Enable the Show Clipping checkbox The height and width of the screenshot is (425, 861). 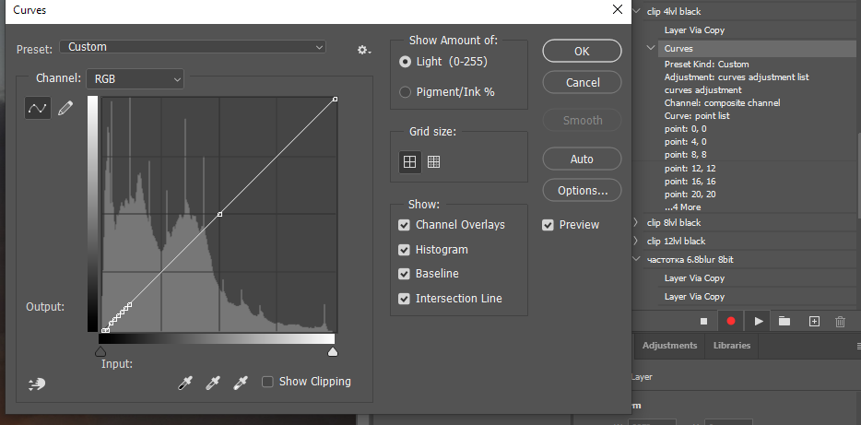tap(267, 382)
